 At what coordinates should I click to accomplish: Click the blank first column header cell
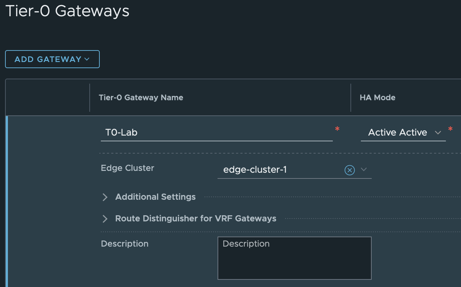coord(48,98)
